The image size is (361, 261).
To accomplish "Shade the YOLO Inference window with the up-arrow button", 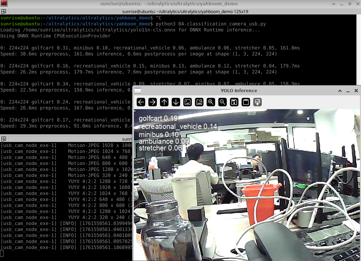I will 340,91.
